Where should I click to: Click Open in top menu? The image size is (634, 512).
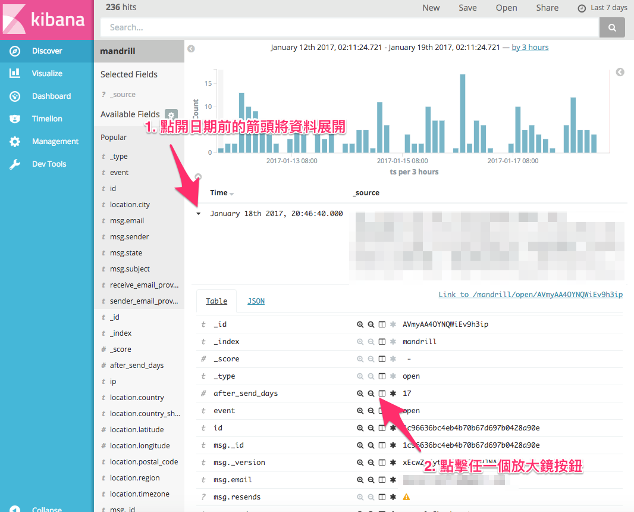coord(506,8)
